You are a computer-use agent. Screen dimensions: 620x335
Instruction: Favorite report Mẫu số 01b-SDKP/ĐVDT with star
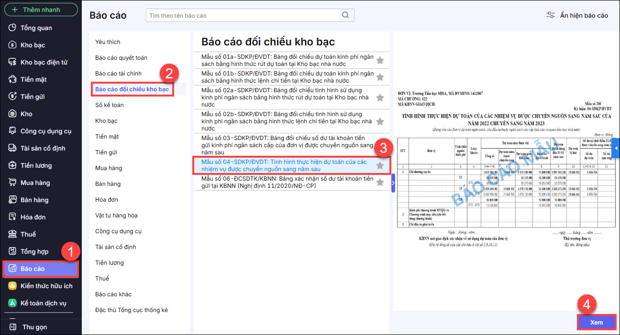click(380, 77)
